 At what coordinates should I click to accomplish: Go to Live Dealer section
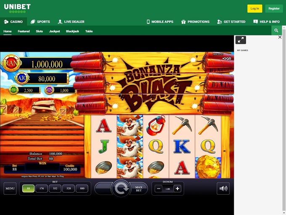[x=71, y=21]
